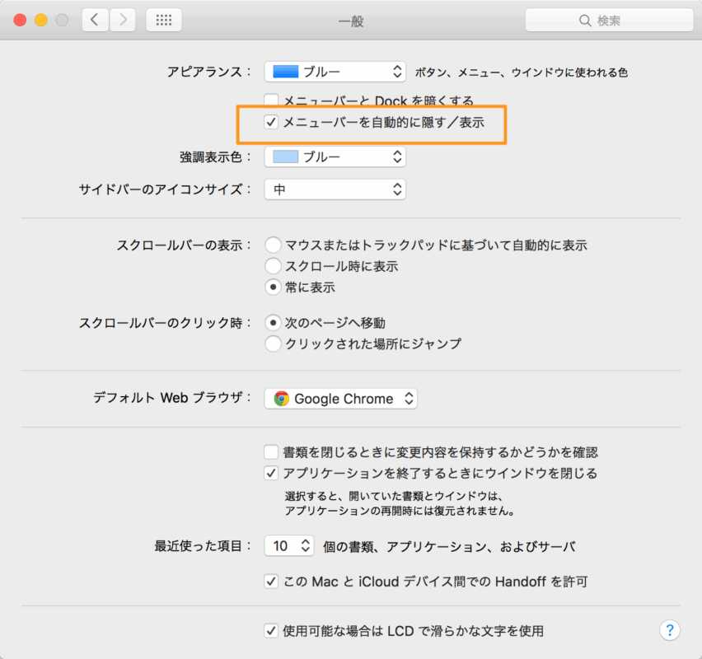Screen dimensions: 702x659
Task: Select スクロール時に表示 radio button
Action: point(273,266)
